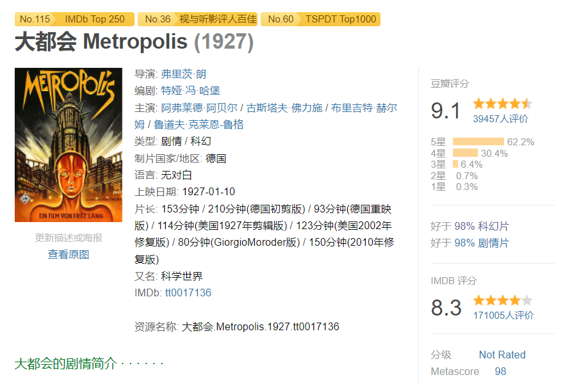Click the resource name 大都会.Metropolis.1927.tt0017136
The image size is (572, 384).
click(261, 326)
